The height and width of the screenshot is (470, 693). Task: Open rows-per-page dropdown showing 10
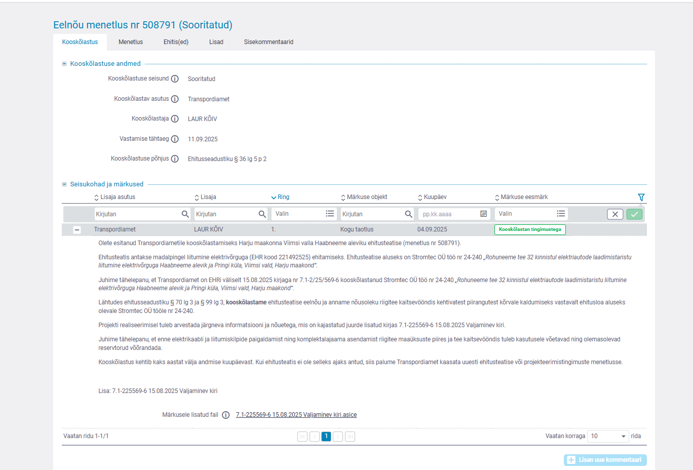(x=607, y=436)
